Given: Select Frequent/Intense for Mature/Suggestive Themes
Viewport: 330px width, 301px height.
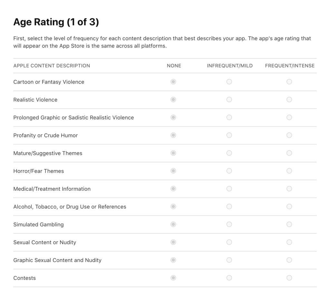Looking at the screenshot, I should click(289, 153).
